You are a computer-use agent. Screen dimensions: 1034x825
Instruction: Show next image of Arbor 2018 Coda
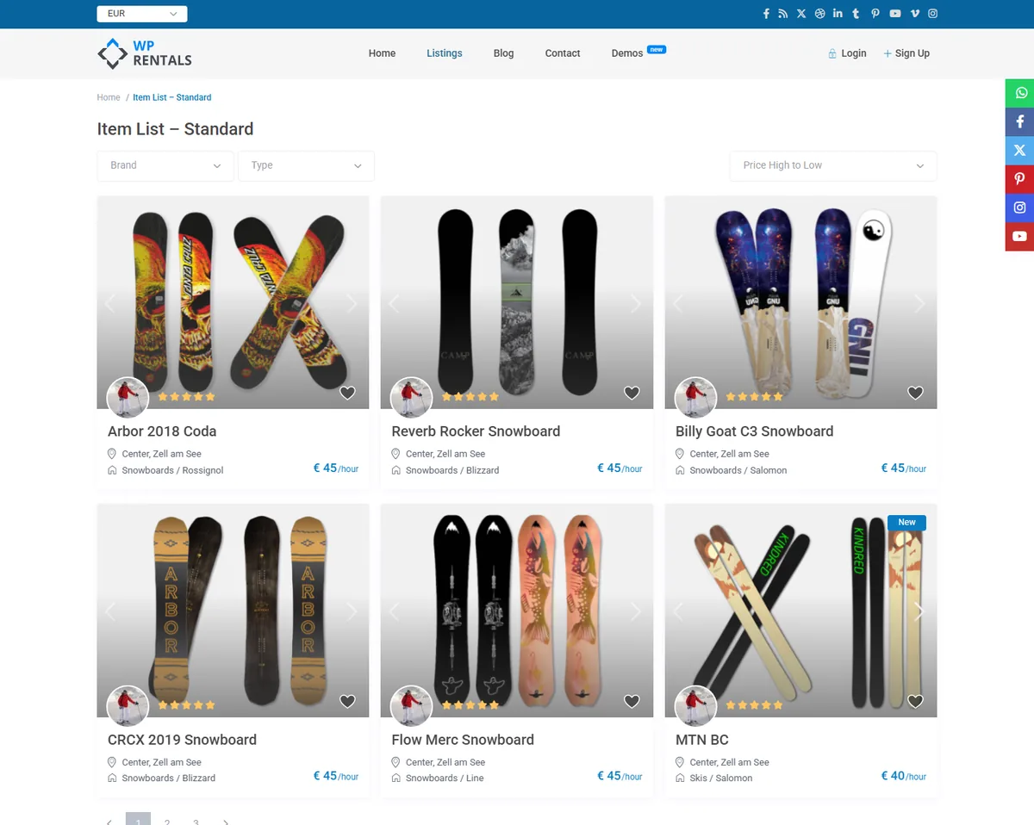pos(352,303)
